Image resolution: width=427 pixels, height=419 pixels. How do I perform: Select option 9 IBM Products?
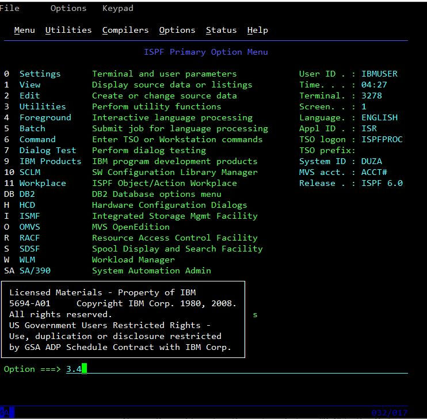[51, 161]
